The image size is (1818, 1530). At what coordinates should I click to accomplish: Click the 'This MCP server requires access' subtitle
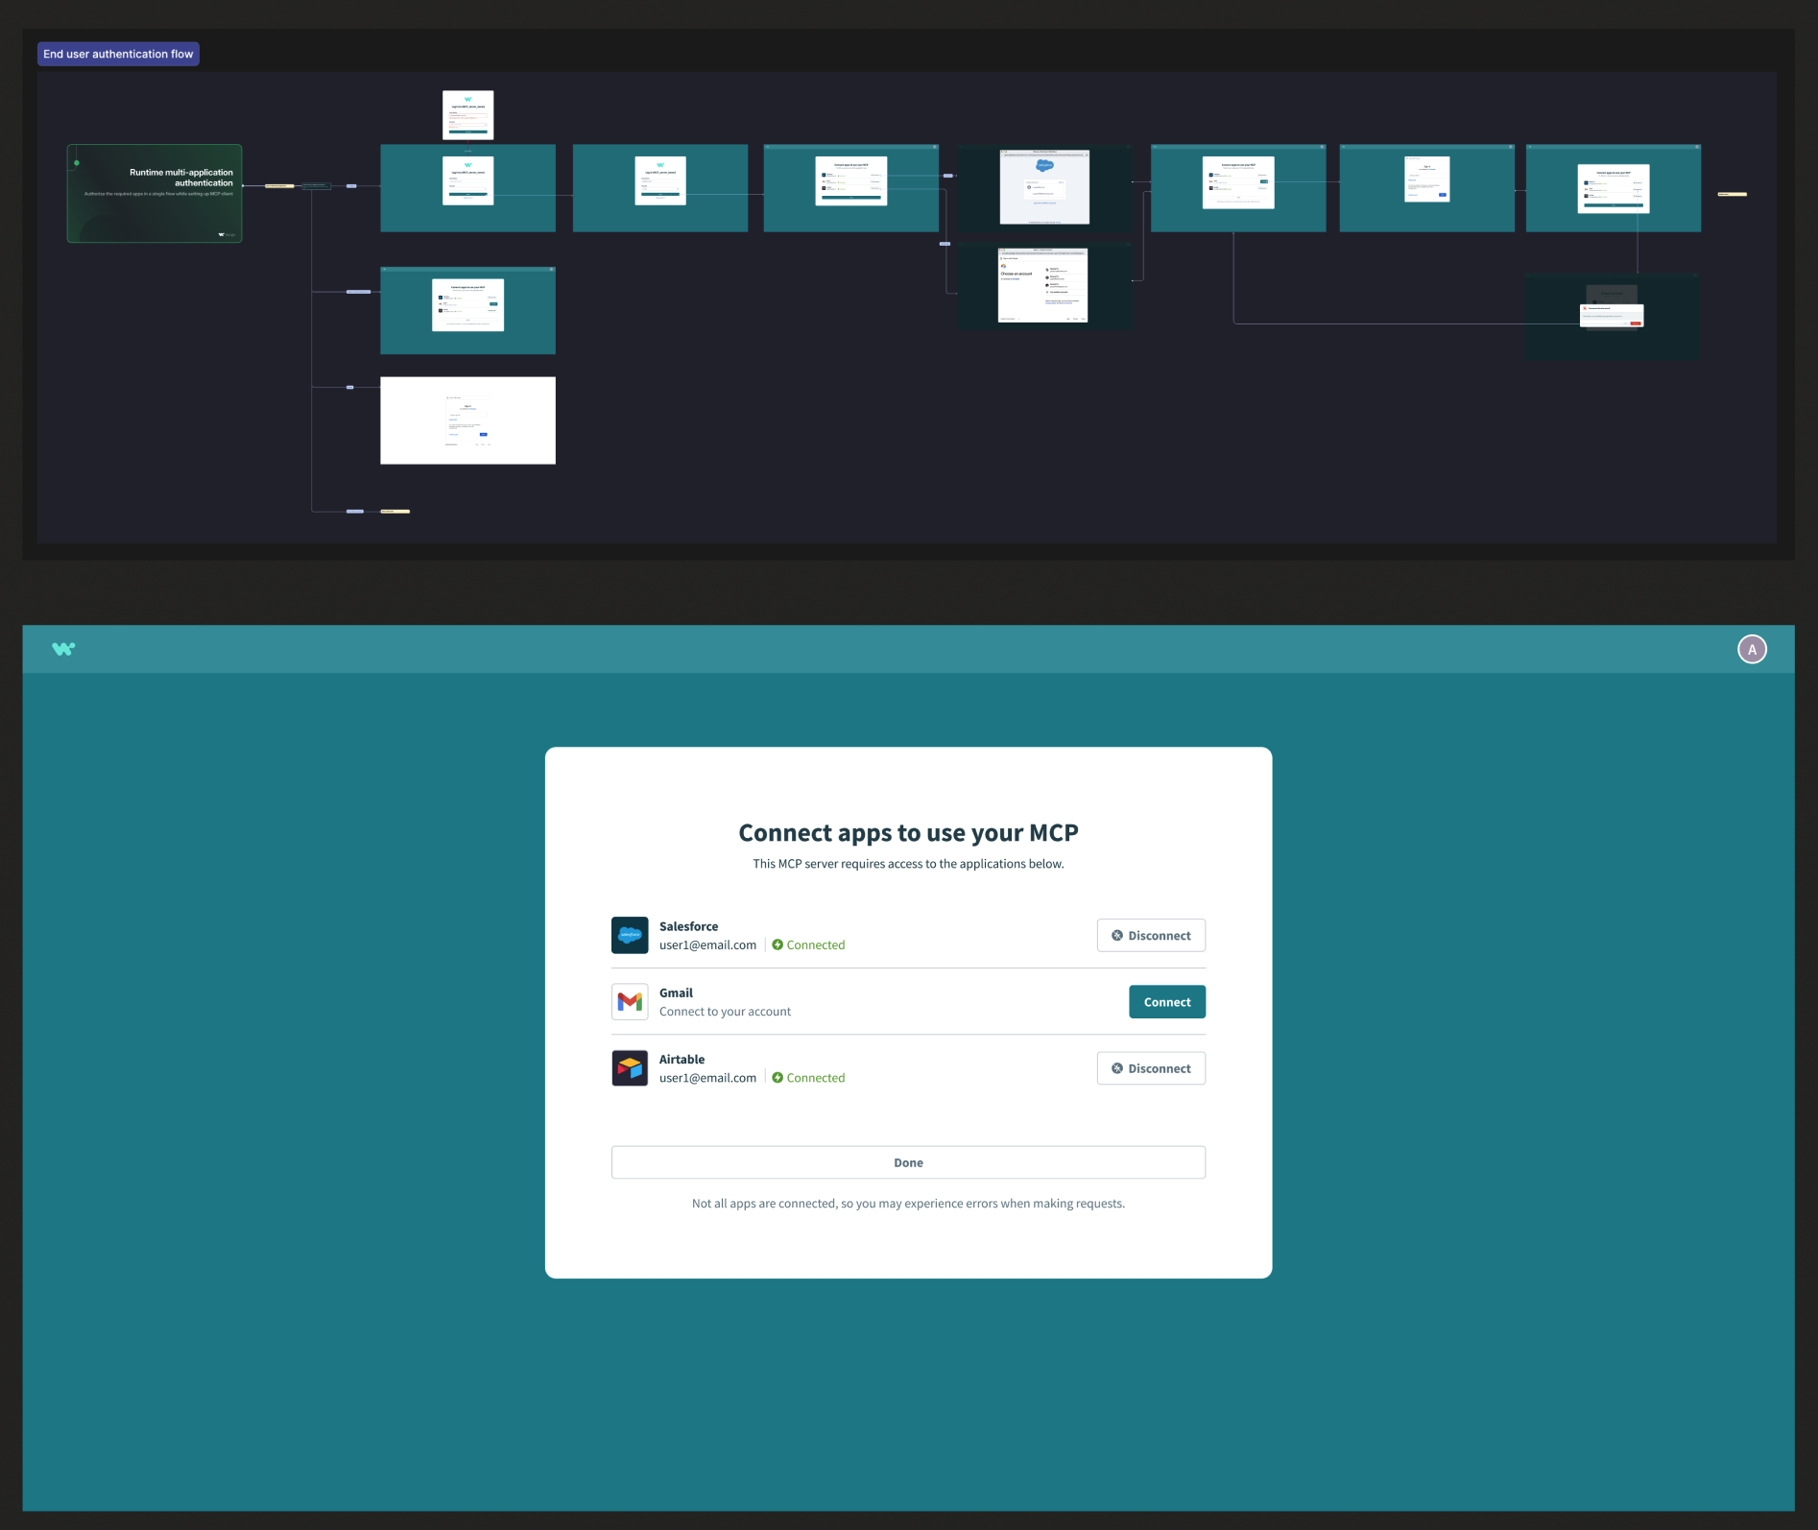[908, 863]
